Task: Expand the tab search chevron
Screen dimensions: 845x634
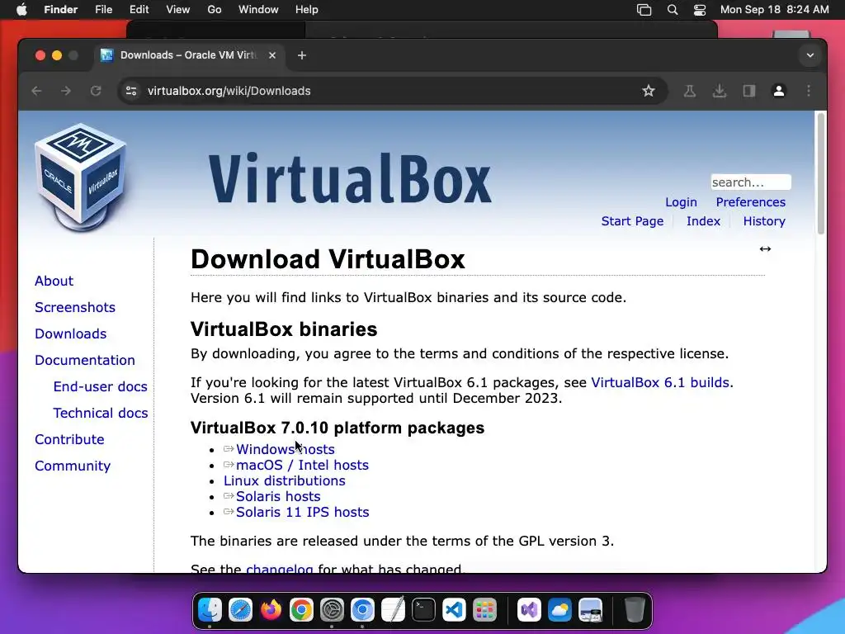Action: pos(810,55)
